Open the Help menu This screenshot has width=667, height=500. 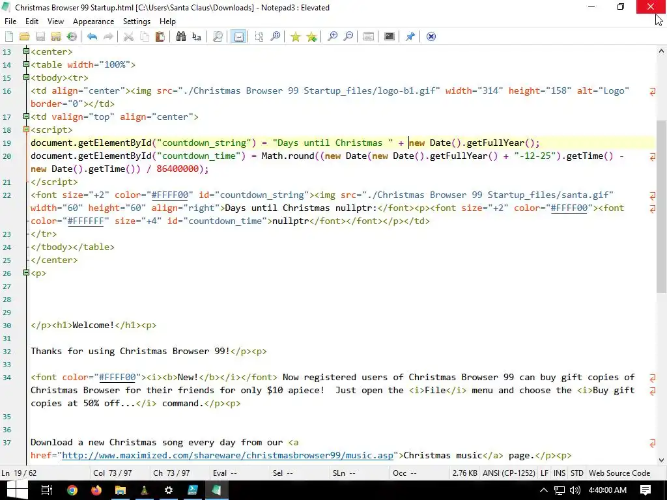[x=167, y=21]
